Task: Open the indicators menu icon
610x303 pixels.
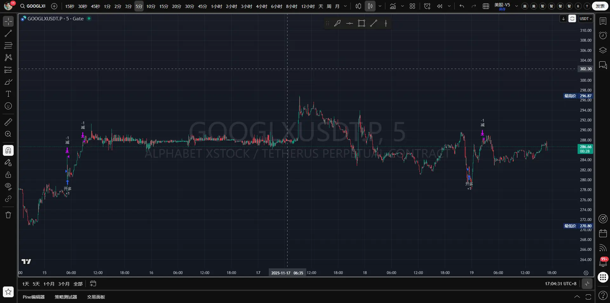Action: (x=393, y=6)
